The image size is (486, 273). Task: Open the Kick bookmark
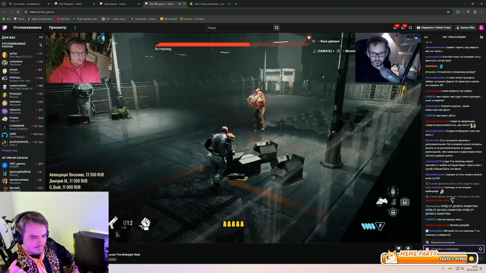7,19
